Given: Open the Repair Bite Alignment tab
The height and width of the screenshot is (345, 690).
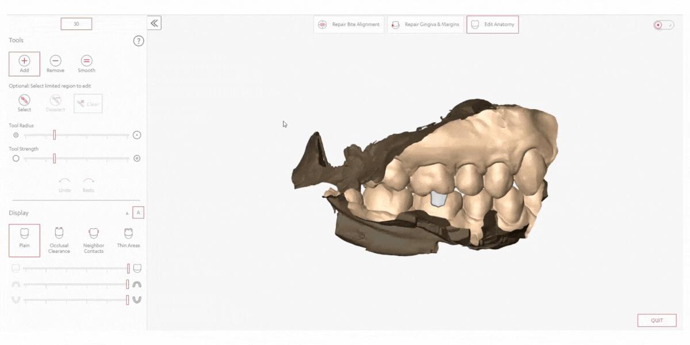Looking at the screenshot, I should 349,25.
